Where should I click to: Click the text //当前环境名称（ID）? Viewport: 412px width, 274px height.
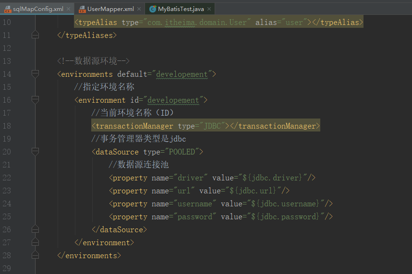tap(133, 113)
